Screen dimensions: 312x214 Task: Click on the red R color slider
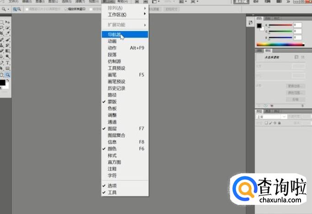[280, 25]
